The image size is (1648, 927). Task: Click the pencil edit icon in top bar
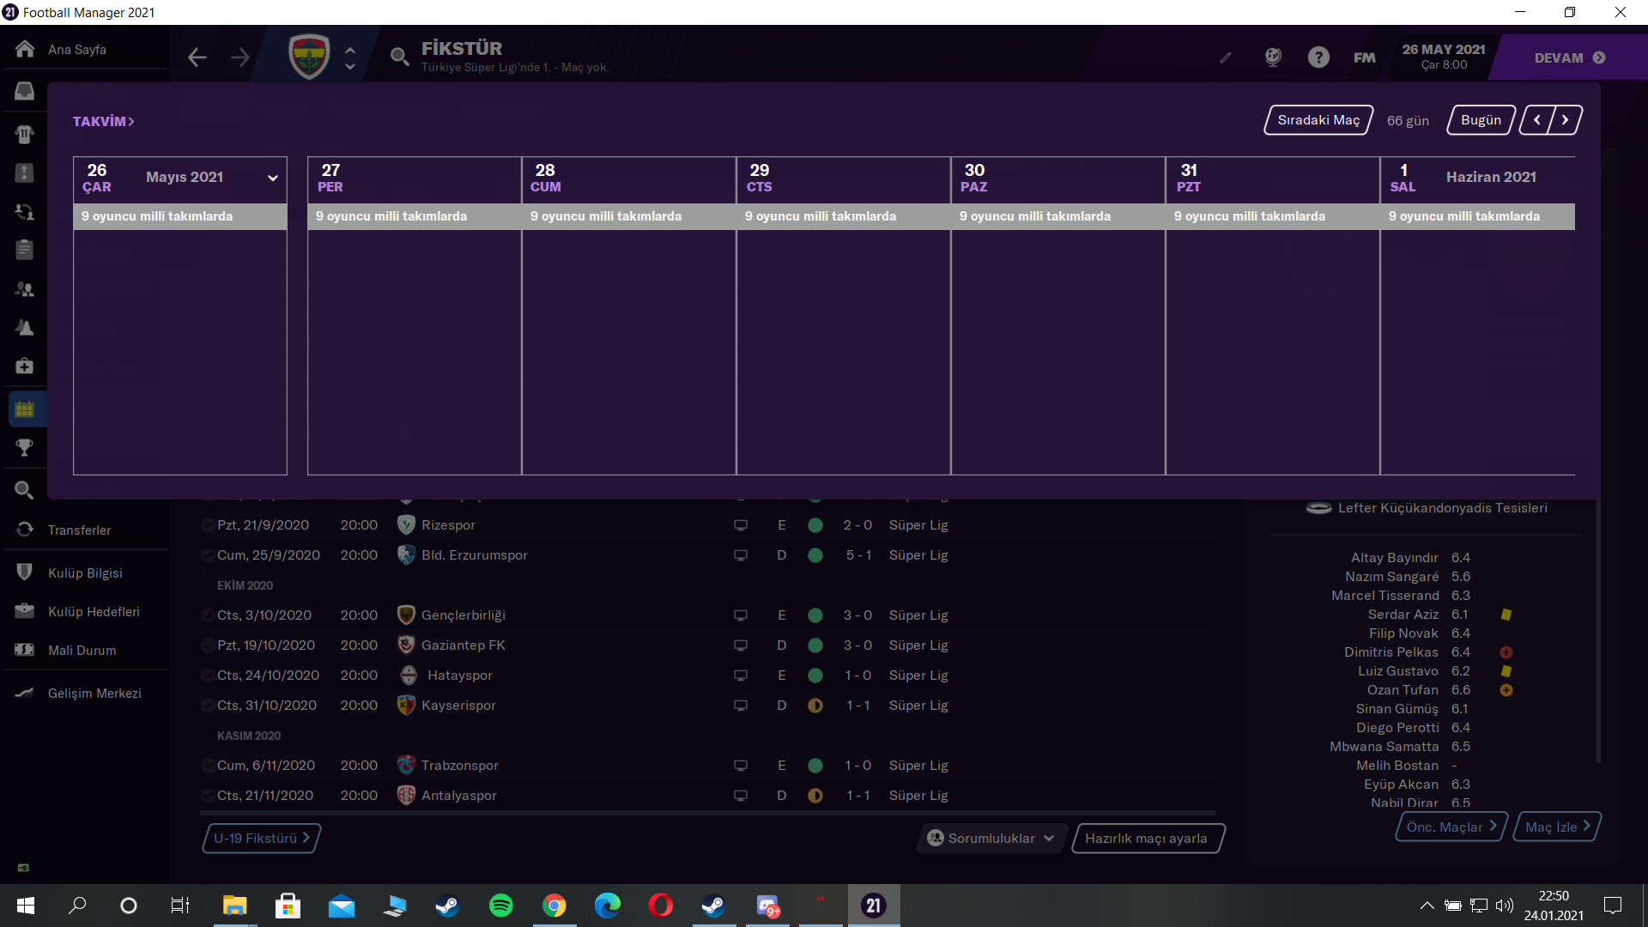pos(1226,58)
